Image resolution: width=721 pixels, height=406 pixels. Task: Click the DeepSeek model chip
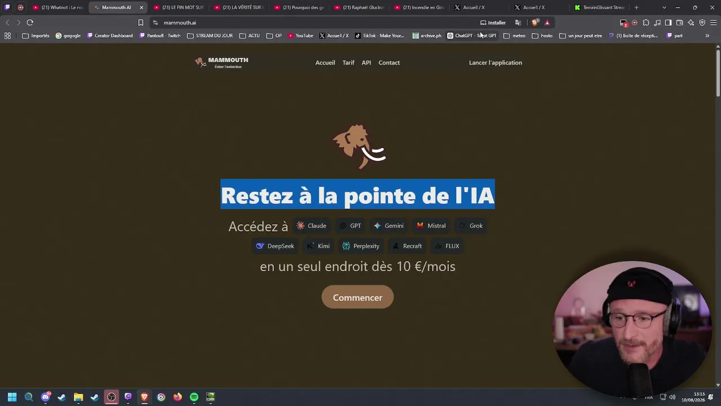pos(275,246)
